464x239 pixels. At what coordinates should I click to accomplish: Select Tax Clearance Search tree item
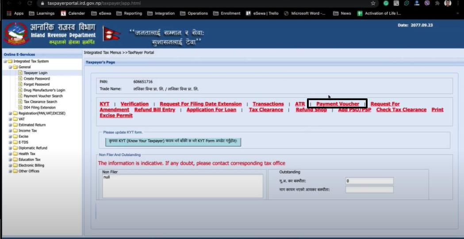point(40,101)
